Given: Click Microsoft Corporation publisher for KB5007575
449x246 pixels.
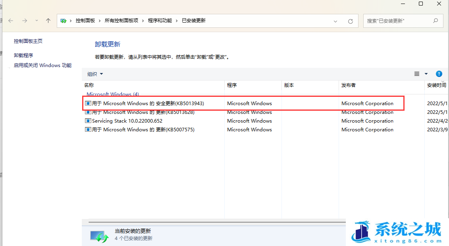Looking at the screenshot, I should 367,130.
